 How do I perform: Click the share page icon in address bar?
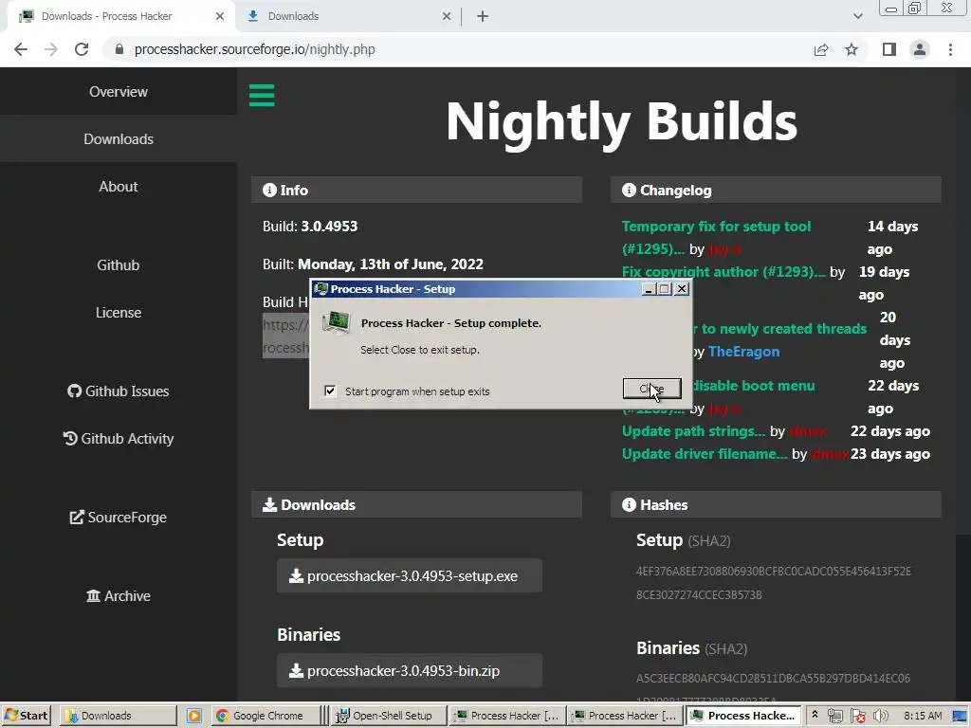click(821, 49)
